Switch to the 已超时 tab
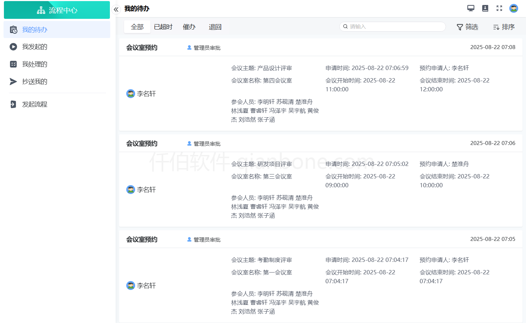526x323 pixels. pos(163,27)
